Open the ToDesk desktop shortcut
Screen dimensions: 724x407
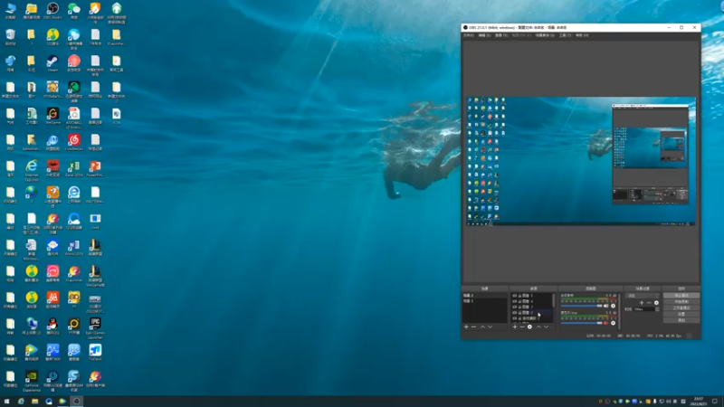pos(95,352)
